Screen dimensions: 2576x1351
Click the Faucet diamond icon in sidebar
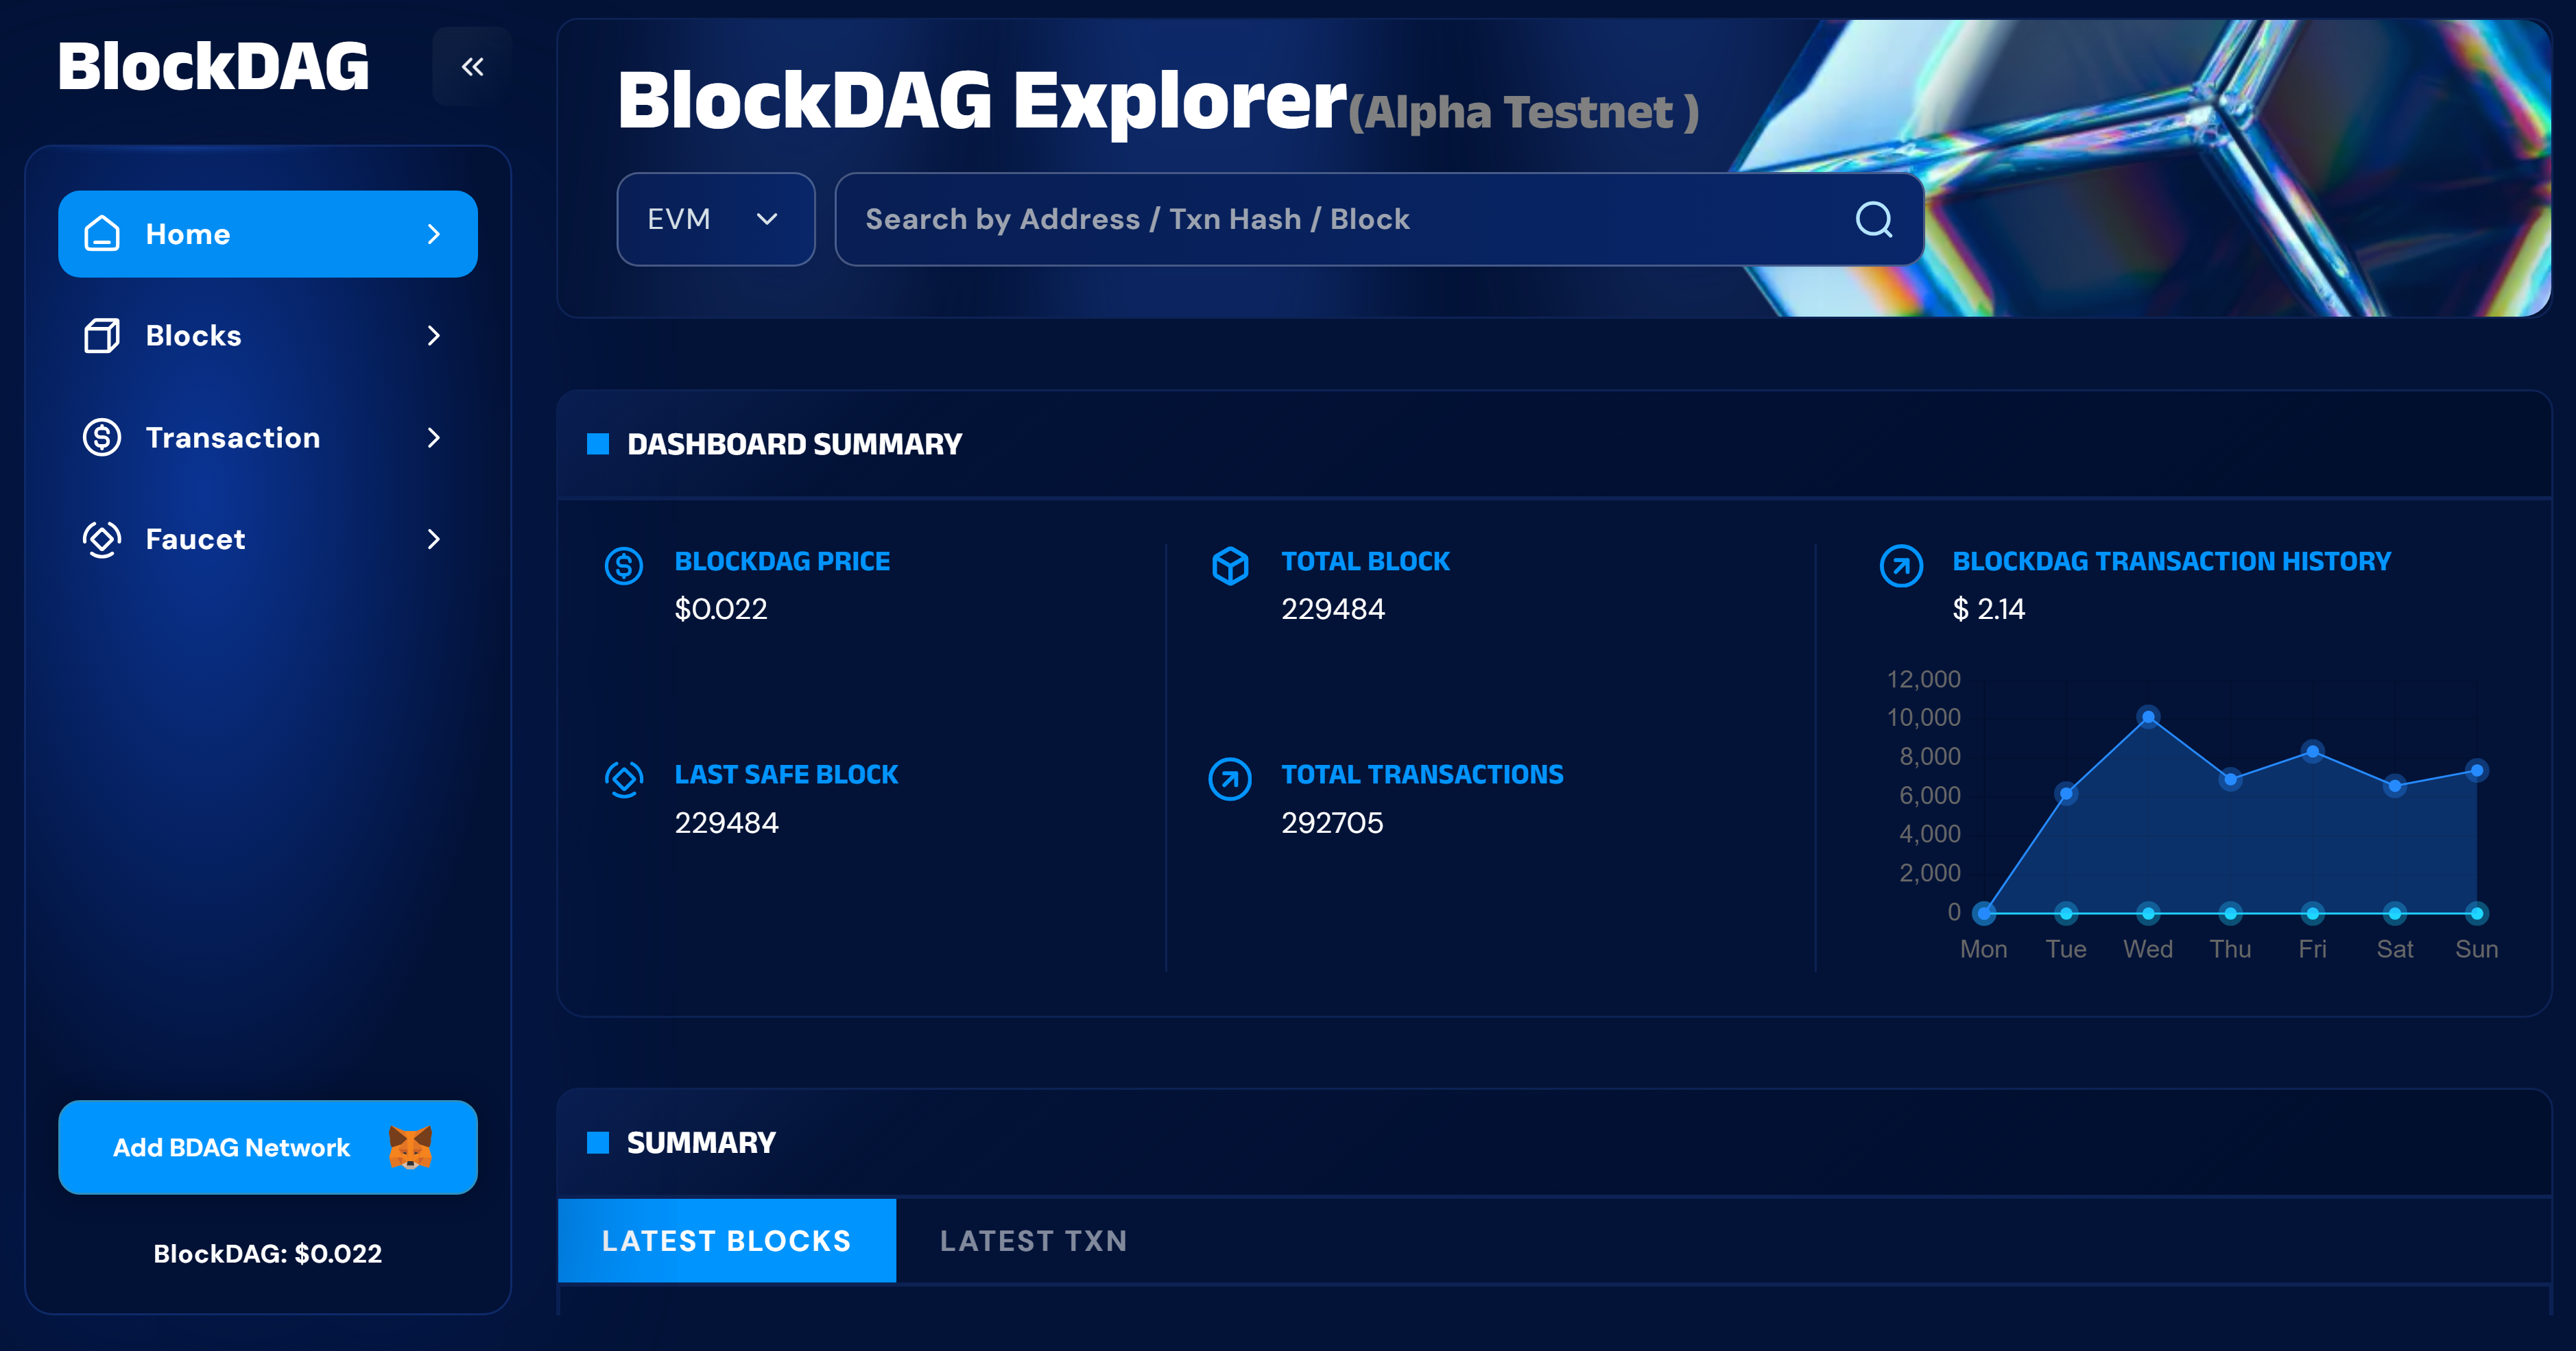(x=102, y=539)
